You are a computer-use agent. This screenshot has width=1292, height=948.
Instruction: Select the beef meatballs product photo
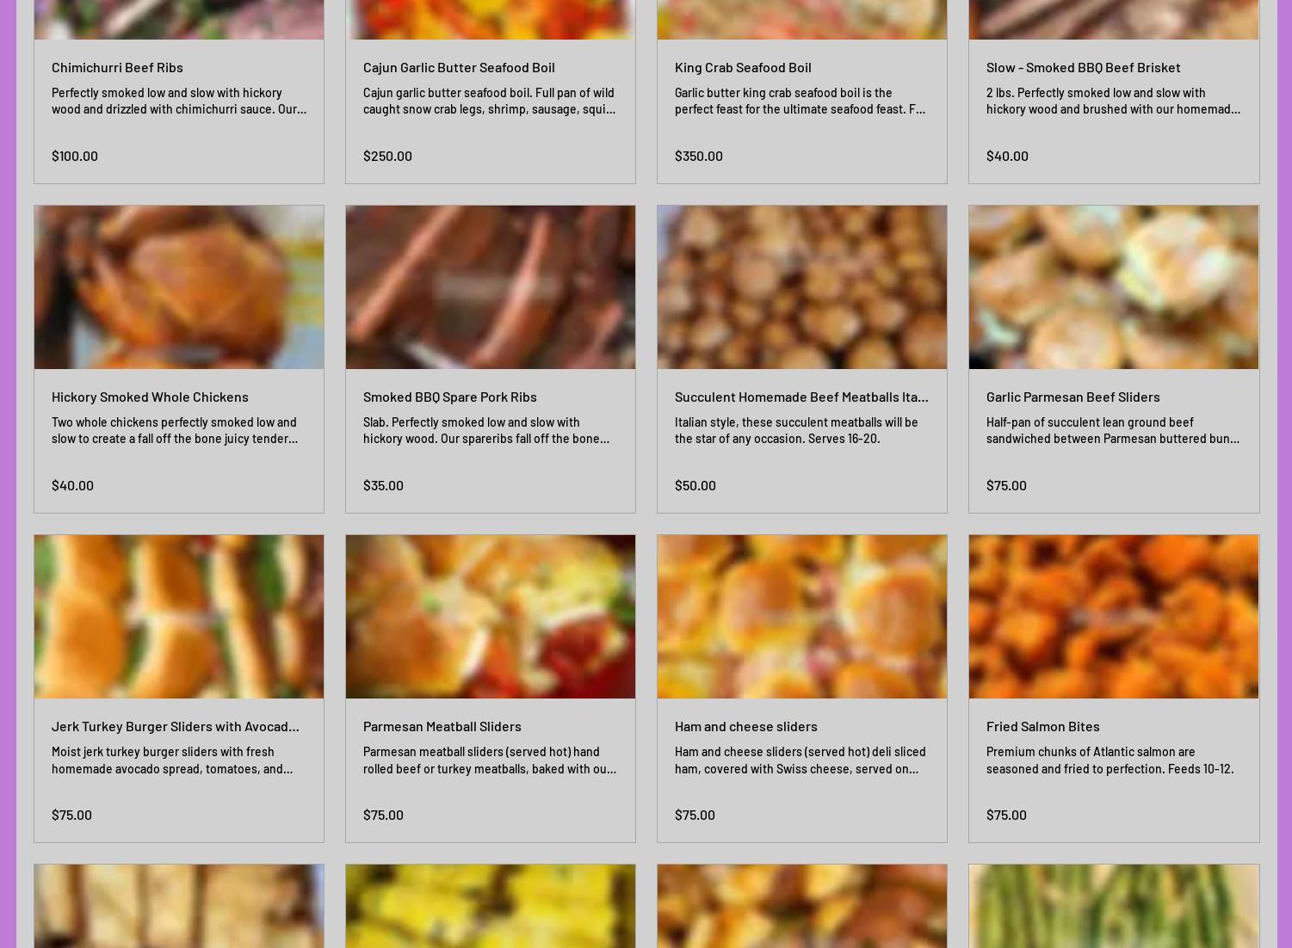pos(802,287)
